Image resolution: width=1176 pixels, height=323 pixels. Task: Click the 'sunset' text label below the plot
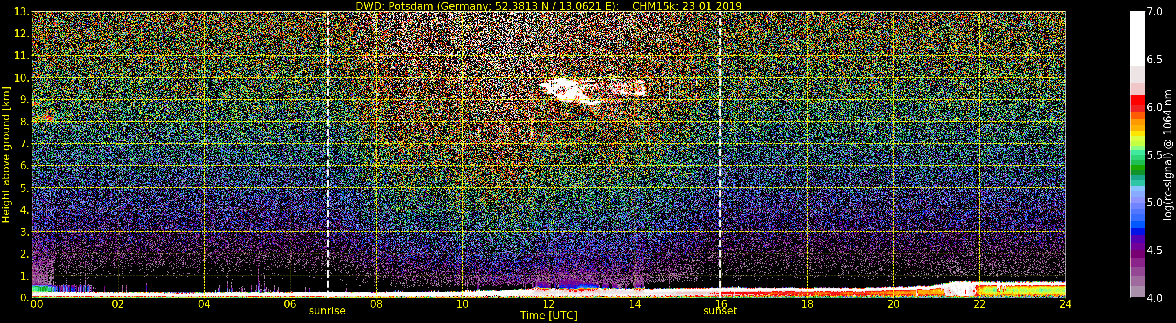point(720,311)
